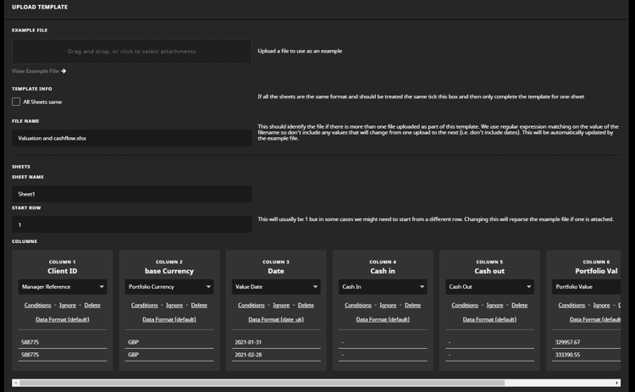Select first 588775 value in Client ID column

30,342
